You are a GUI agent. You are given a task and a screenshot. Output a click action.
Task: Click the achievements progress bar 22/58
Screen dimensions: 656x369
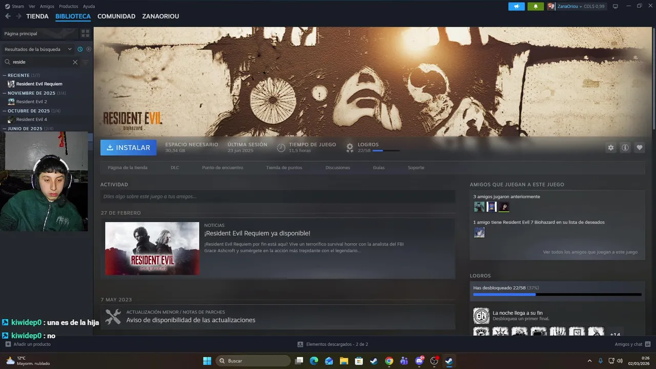(x=557, y=295)
